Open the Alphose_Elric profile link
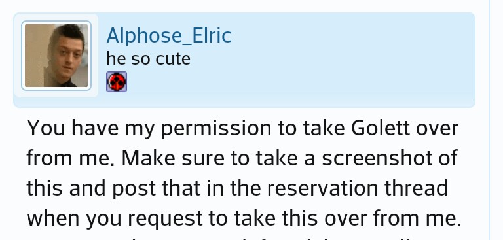503x240 pixels. 169,35
